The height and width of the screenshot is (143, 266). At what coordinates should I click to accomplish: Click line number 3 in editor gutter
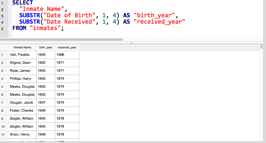point(2,16)
